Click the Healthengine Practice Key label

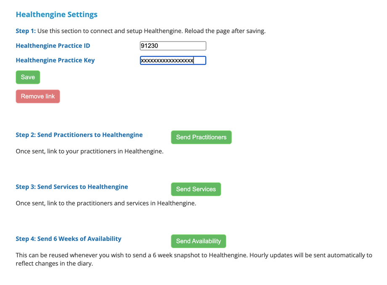(x=55, y=60)
